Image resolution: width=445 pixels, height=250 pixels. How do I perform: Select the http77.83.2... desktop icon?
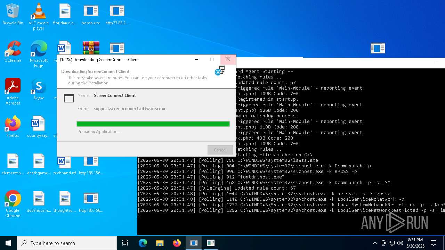point(117,15)
